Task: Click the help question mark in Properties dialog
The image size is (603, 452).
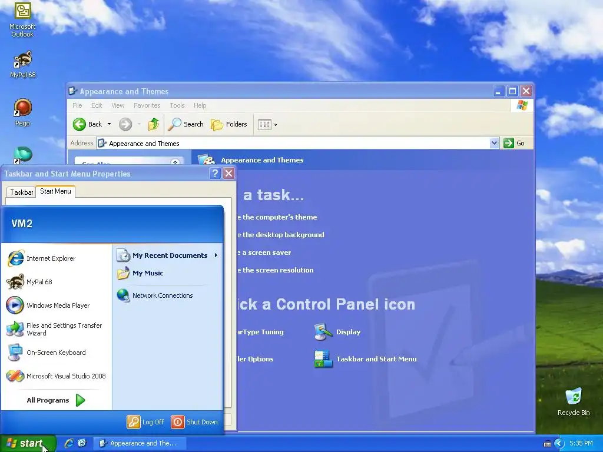Action: coord(215,174)
